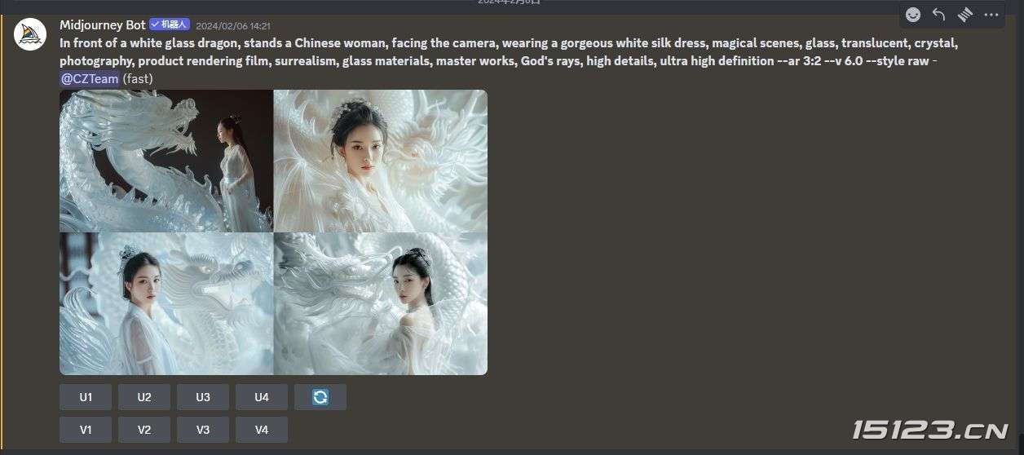Click the V4 variation button
The image size is (1024, 455).
click(262, 430)
